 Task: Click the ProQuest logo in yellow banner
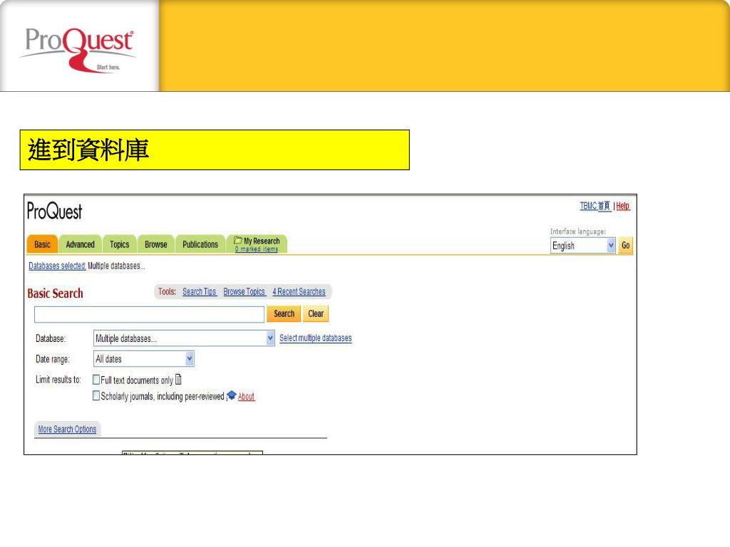pos(77,49)
